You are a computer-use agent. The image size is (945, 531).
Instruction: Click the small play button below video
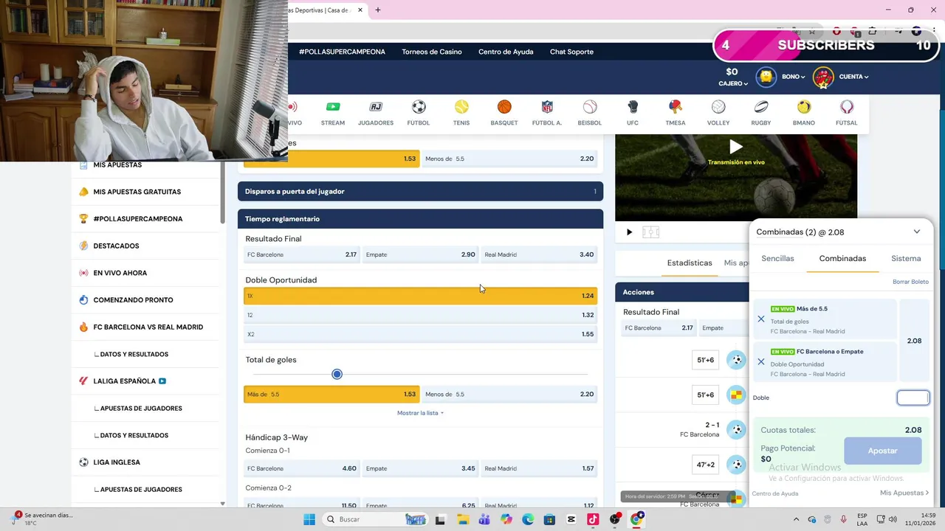(x=629, y=232)
